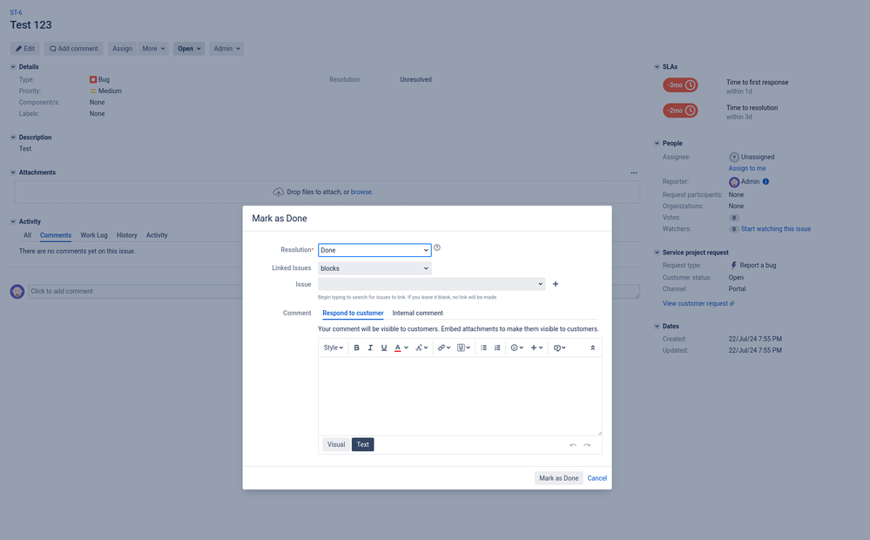Select the All activity tab
This screenshot has height=540, width=870.
click(x=27, y=235)
